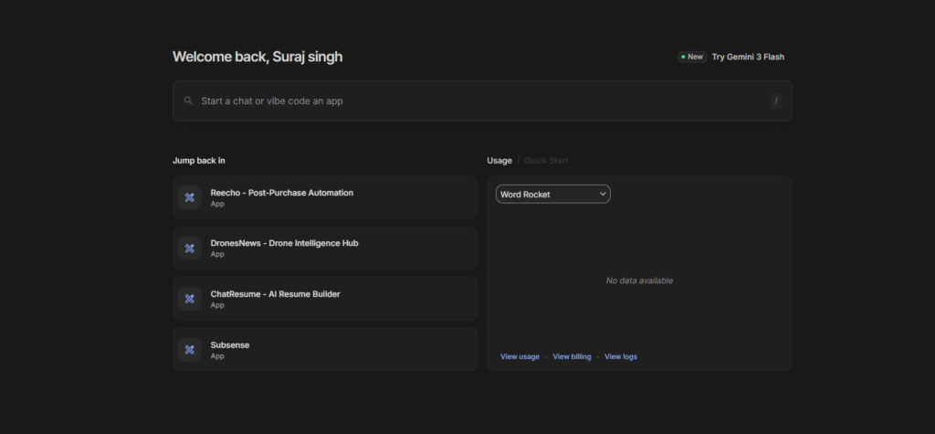
Task: Click the green New badge
Action: pos(692,57)
